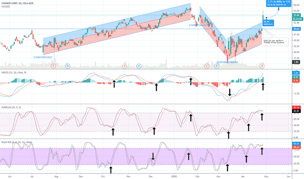Click the Stoch RSI 90.42 value label
The image size is (304, 179).
click(x=296, y=147)
